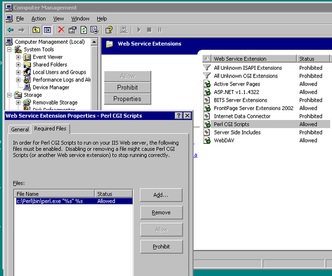The width and height of the screenshot is (332, 276).
Task: Switch to the General tab
Action: (x=20, y=129)
